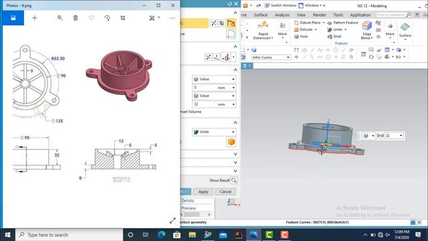Open the end limit Value dropdown
Image resolution: width=428 pixels, height=241 pixels.
(214, 96)
